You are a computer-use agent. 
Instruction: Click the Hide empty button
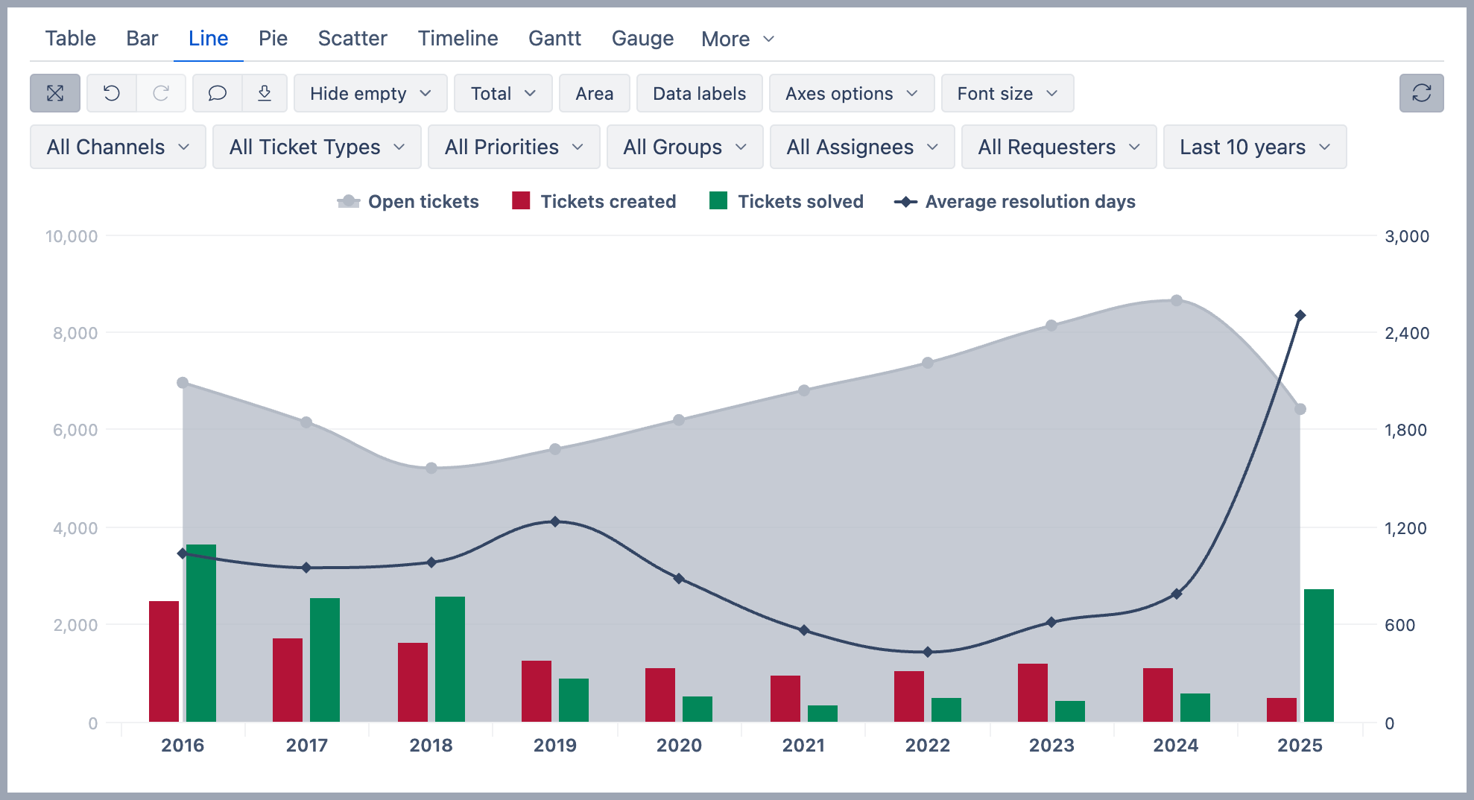(370, 93)
